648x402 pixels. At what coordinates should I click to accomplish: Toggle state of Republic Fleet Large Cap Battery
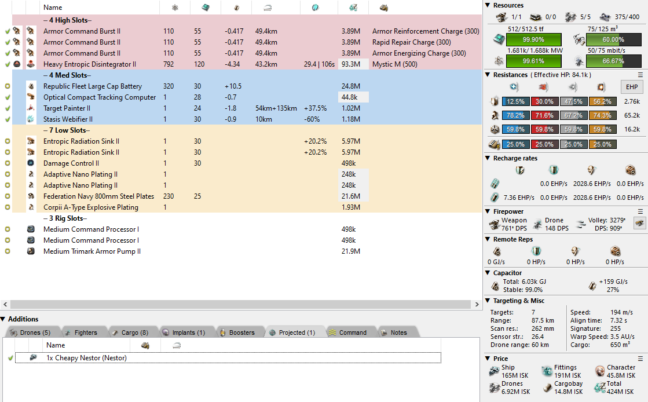(x=8, y=86)
